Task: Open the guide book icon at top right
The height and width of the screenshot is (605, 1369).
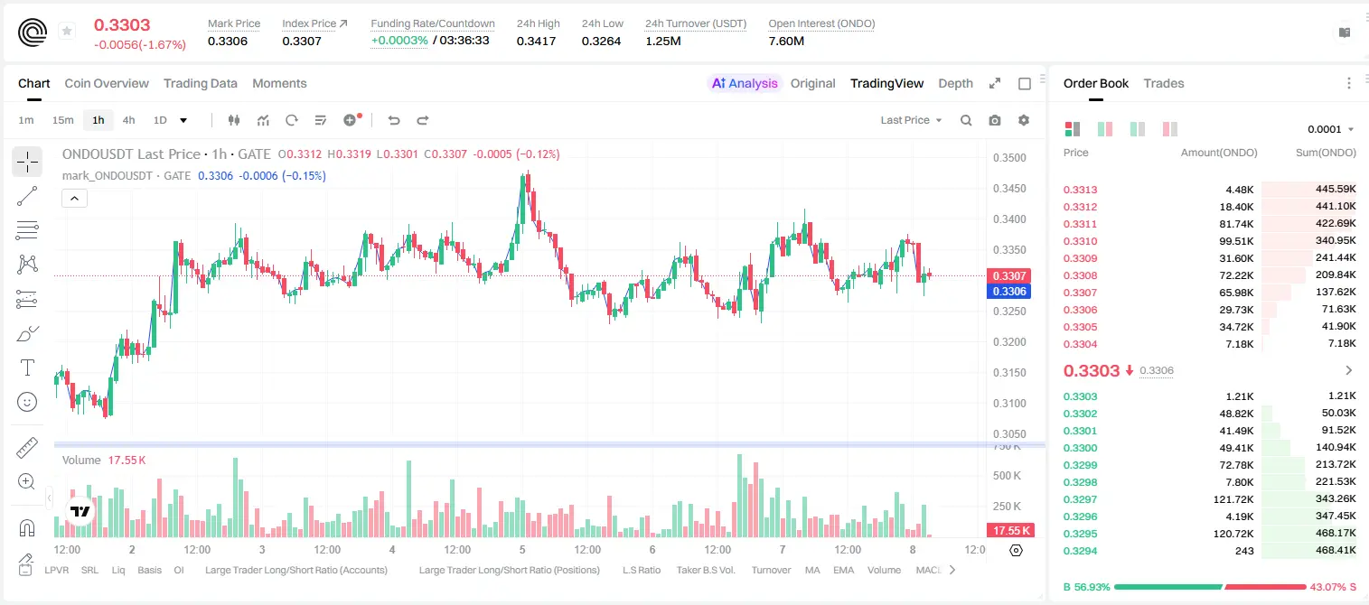Action: (x=1345, y=33)
